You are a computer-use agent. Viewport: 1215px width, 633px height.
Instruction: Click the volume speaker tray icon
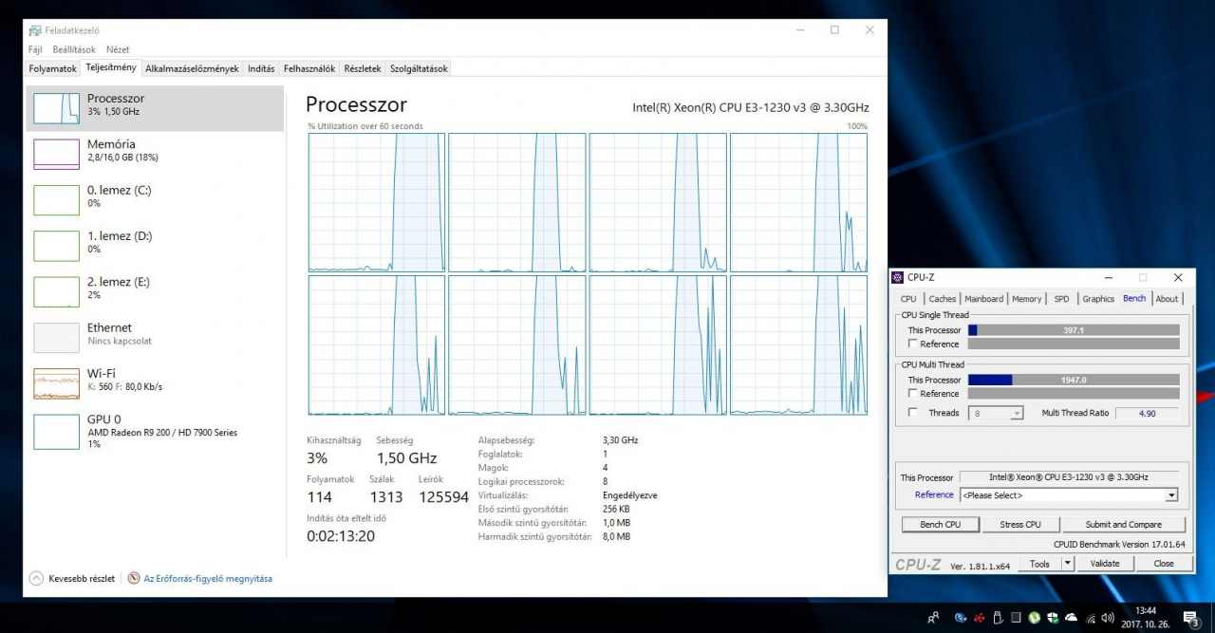(x=1108, y=618)
